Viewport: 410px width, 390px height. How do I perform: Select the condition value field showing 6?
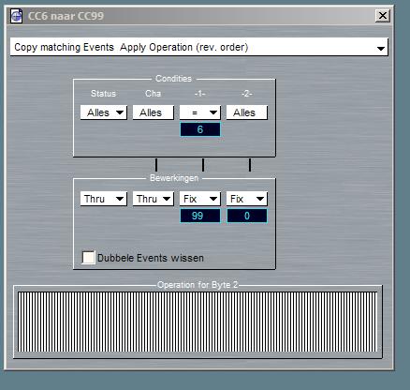coord(200,129)
